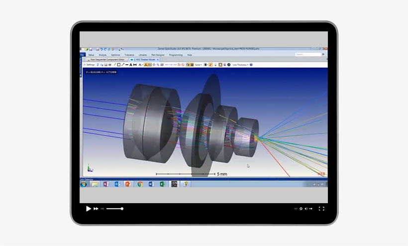Enter fullscreen video mode

click(321, 209)
